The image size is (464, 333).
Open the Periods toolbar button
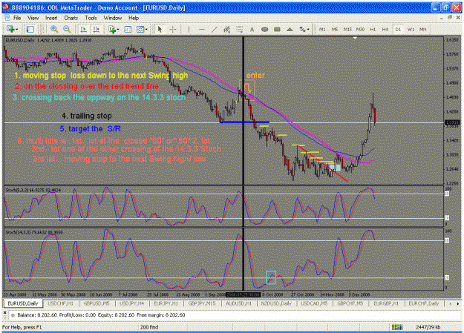pyautogui.click(x=128, y=29)
